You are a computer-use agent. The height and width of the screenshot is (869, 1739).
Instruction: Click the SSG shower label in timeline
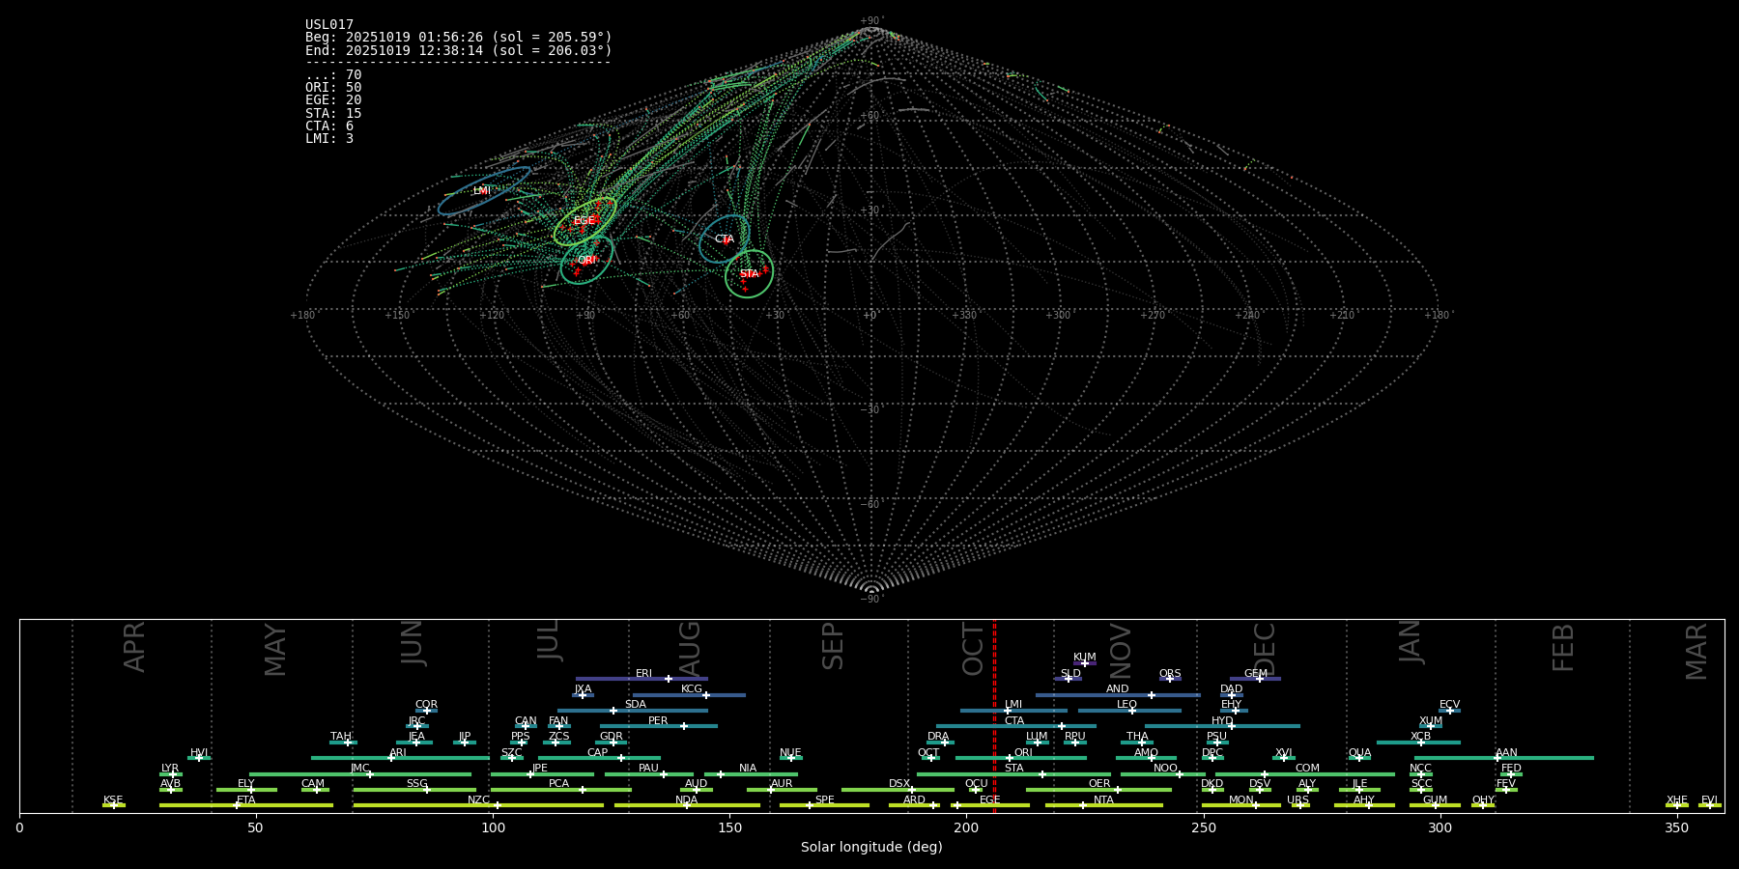(x=416, y=784)
